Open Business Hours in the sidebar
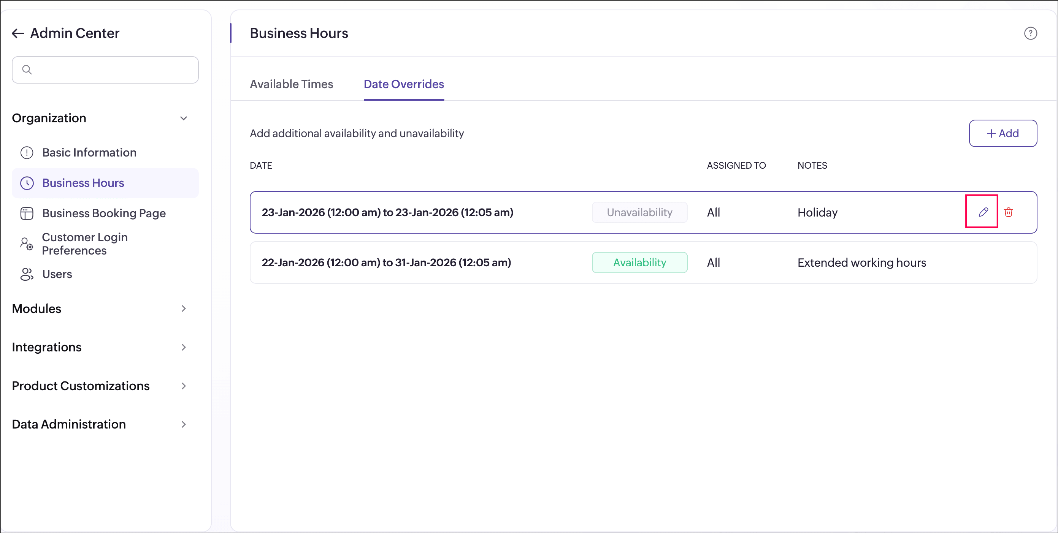Image resolution: width=1058 pixels, height=533 pixels. coord(83,183)
